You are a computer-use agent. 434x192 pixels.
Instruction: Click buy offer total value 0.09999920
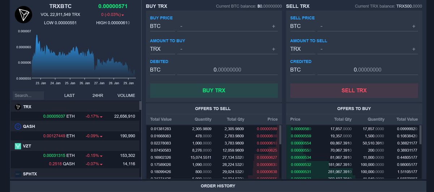407,128
